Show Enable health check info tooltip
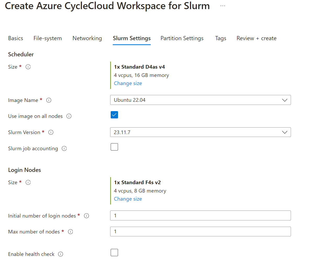This screenshot has width=314, height=270. (60, 254)
